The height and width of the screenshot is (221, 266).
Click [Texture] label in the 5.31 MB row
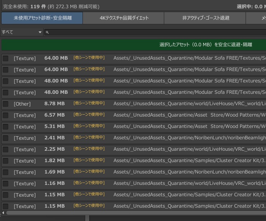coord(25,127)
